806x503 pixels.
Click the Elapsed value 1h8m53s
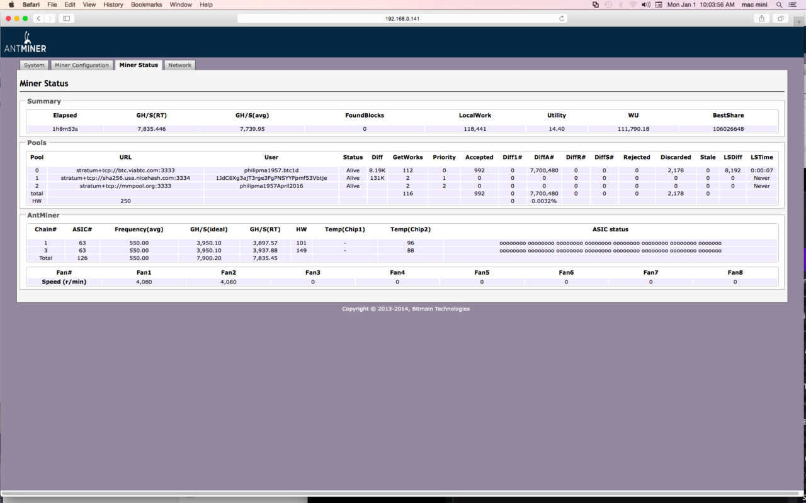click(x=65, y=129)
